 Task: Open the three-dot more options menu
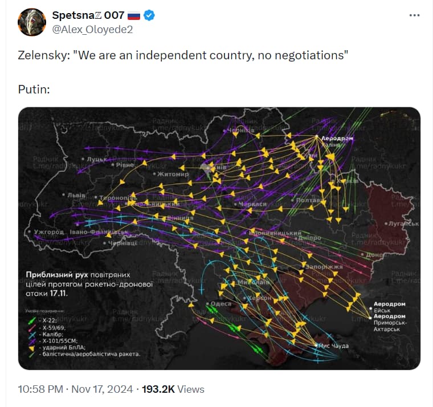414,15
